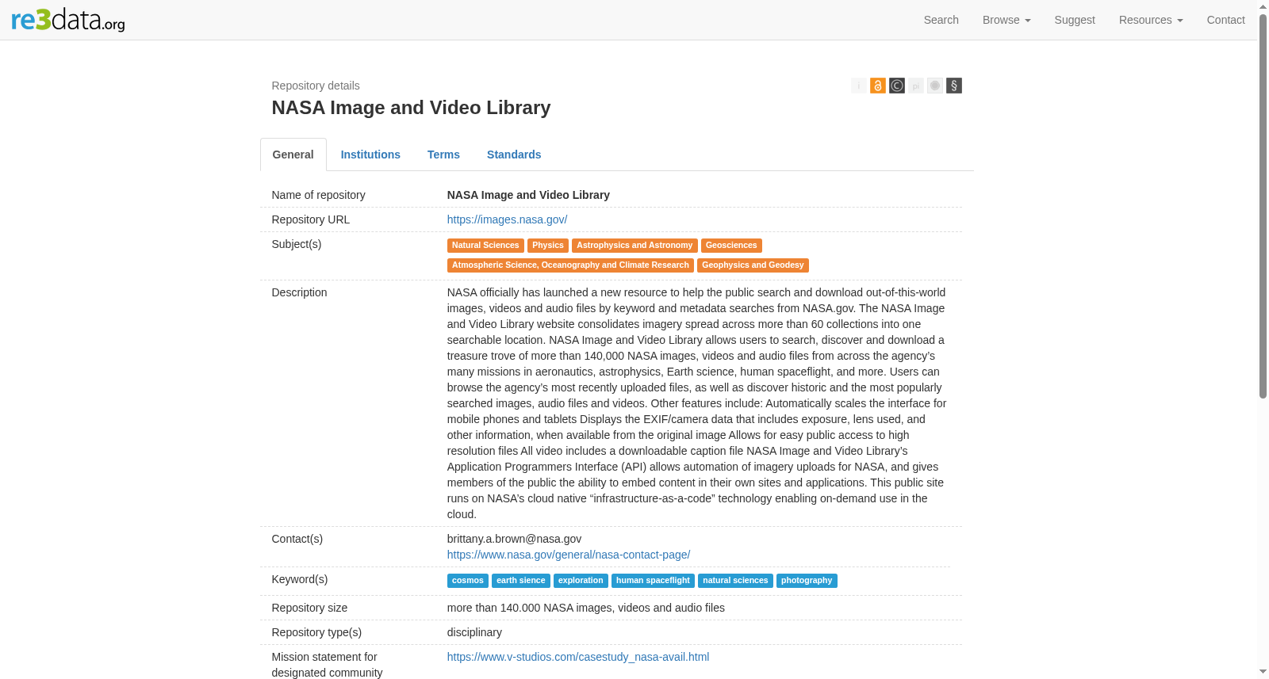
Task: Click the 'Description' field label
Action: tap(299, 292)
